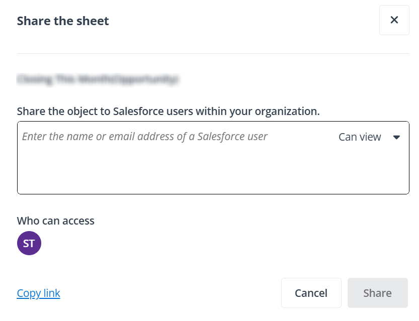The image size is (419, 321).
Task: Click the dropdown arrow next to Can view
Action: coord(397,137)
